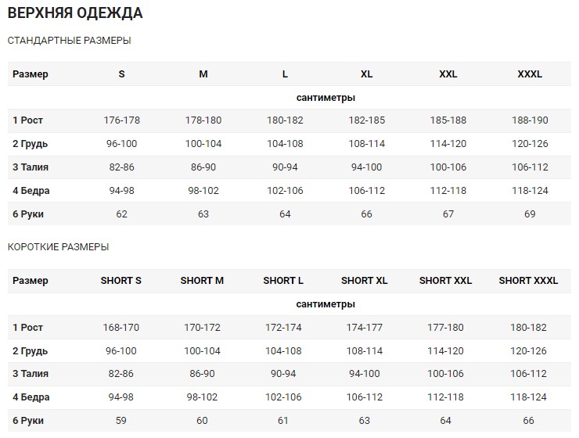Image resolution: width=579 pixels, height=438 pixels.
Task: Select the standard S size column header
Action: pos(121,74)
